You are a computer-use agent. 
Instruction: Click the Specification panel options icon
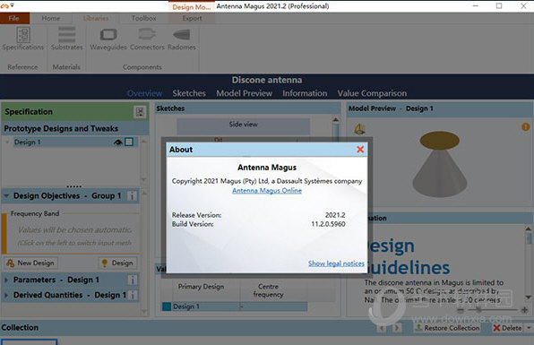pyautogui.click(x=140, y=112)
